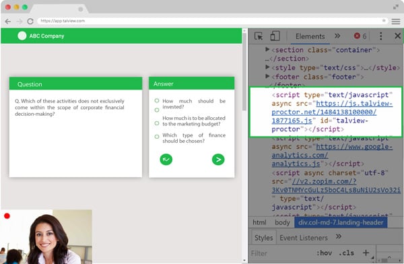Click the Question panel header

tap(75, 84)
